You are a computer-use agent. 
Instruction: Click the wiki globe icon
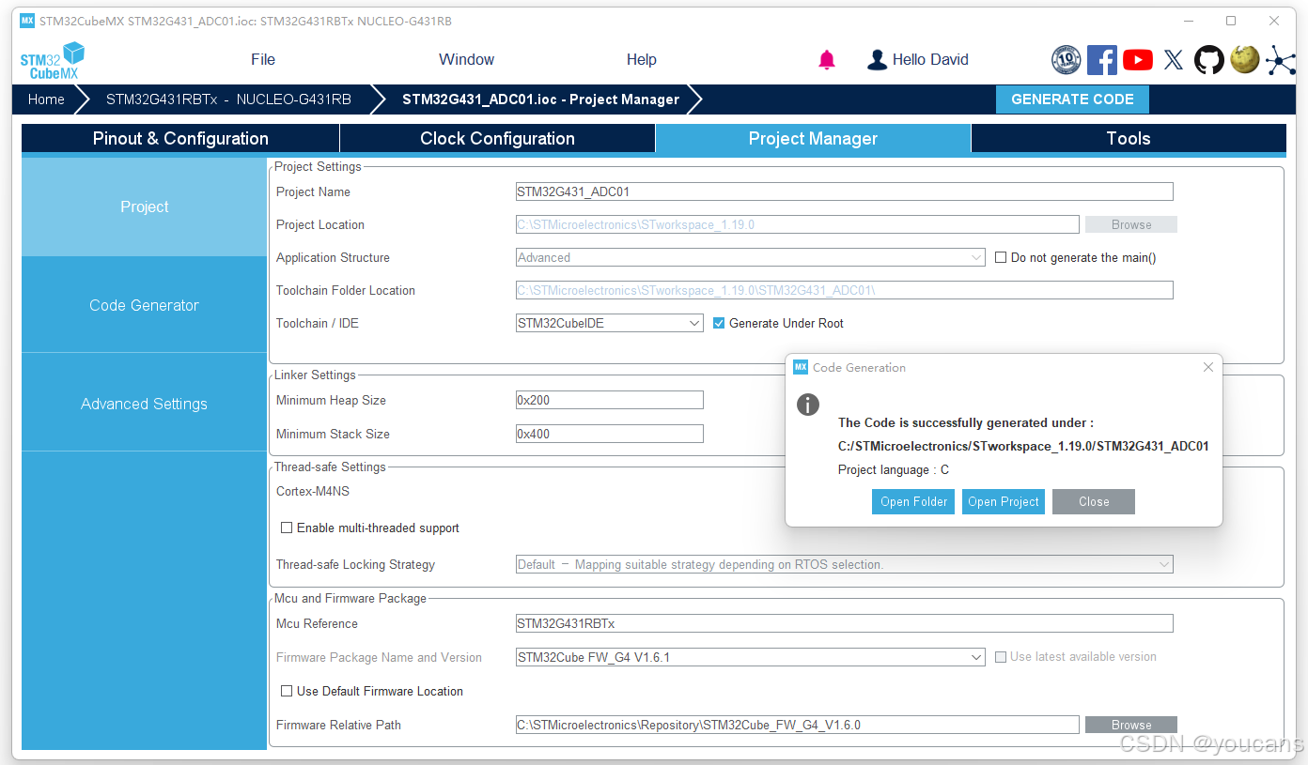[1245, 60]
